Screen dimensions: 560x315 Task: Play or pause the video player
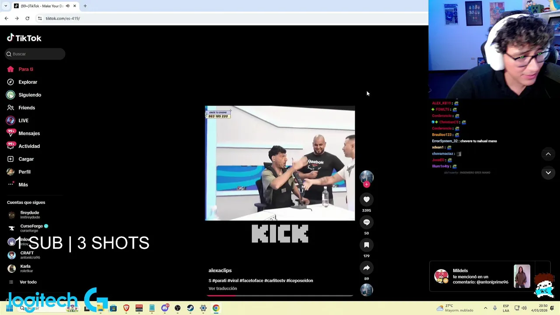point(280,163)
